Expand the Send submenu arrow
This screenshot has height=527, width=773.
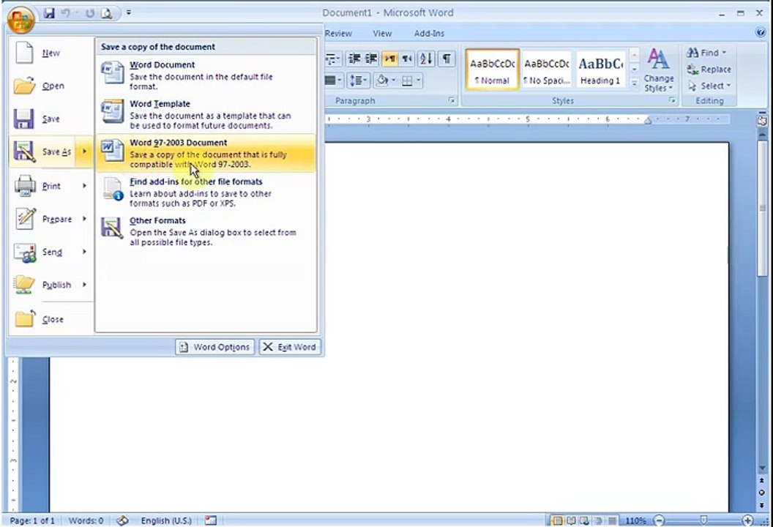(85, 251)
